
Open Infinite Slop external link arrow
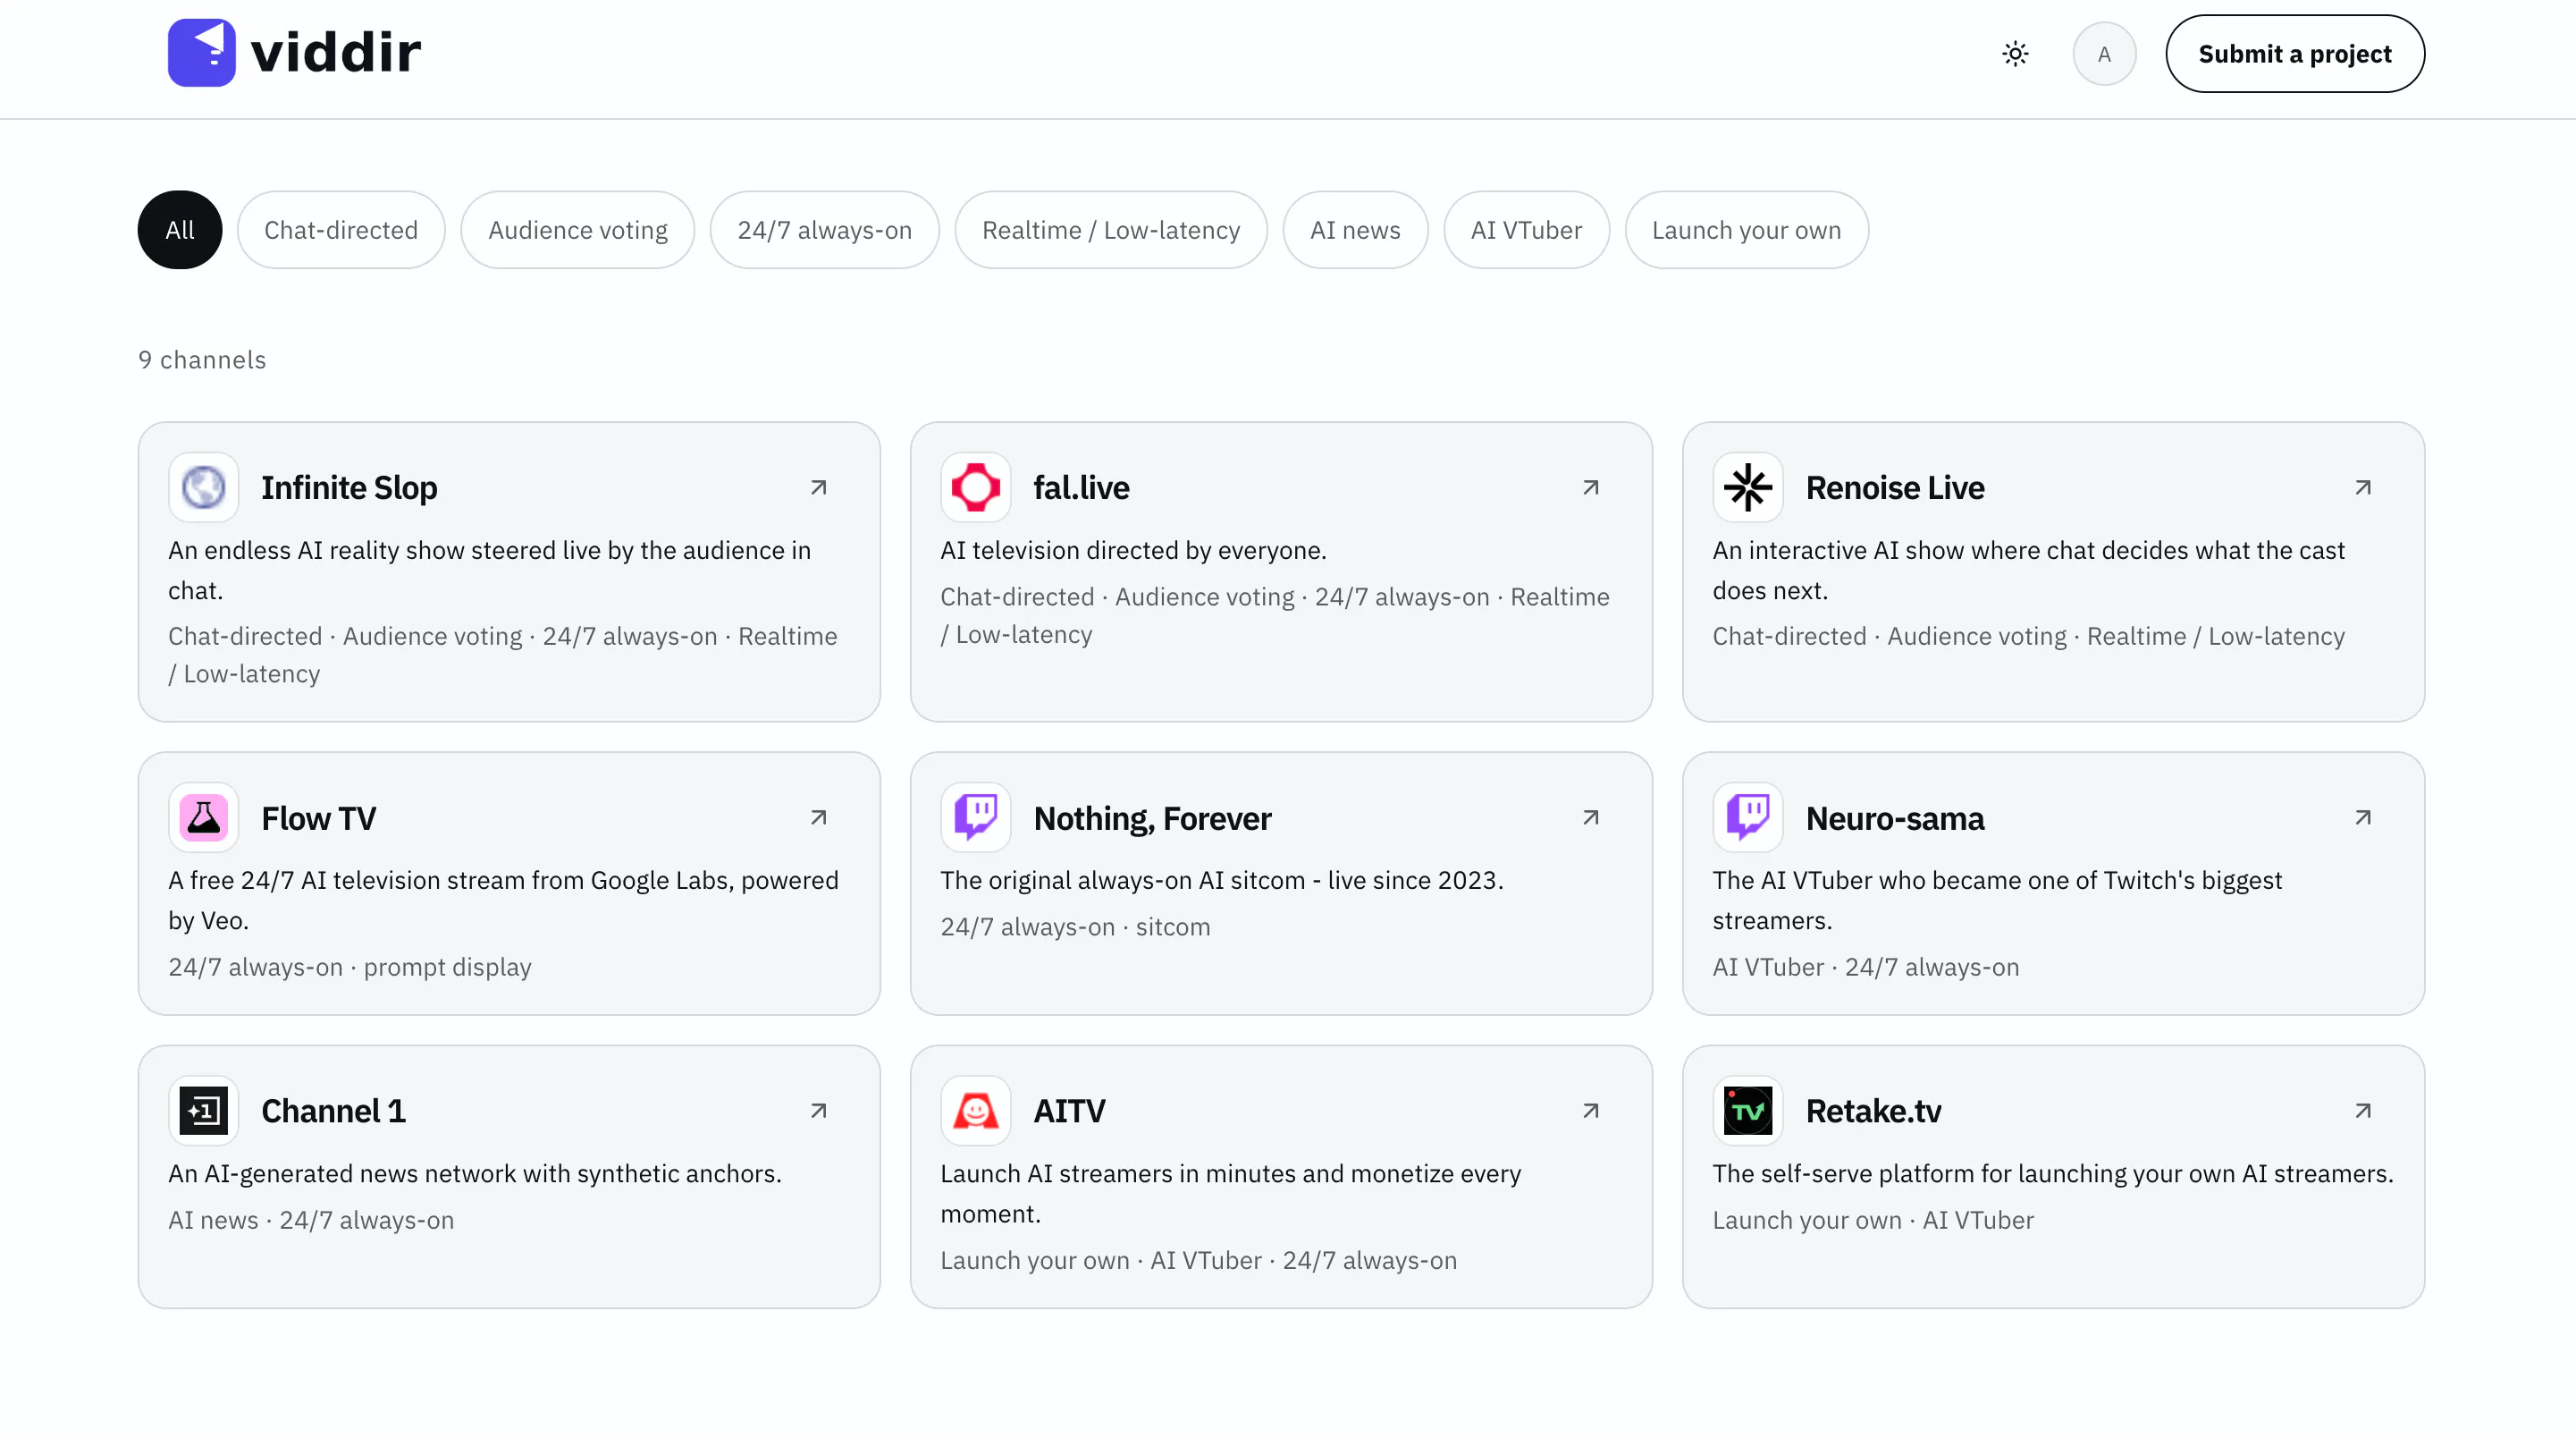pos(819,487)
